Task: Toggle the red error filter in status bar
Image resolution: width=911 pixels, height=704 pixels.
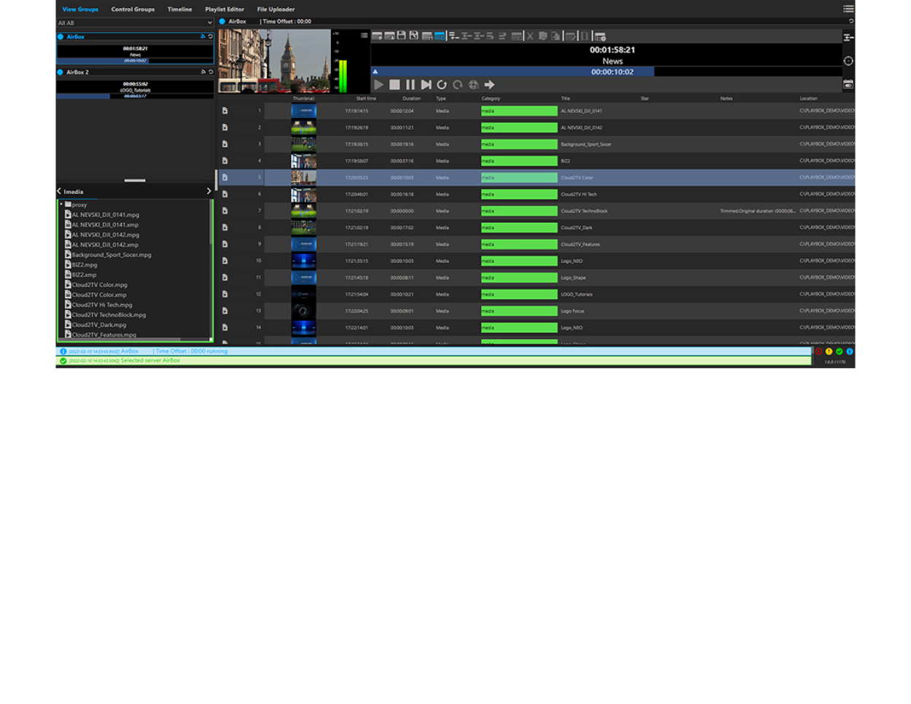Action: [x=818, y=352]
